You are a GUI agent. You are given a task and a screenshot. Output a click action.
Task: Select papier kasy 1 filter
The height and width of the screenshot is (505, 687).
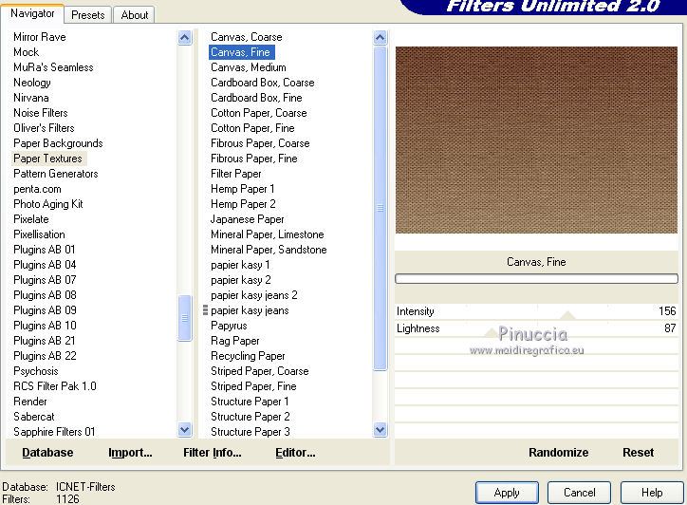pyautogui.click(x=240, y=265)
